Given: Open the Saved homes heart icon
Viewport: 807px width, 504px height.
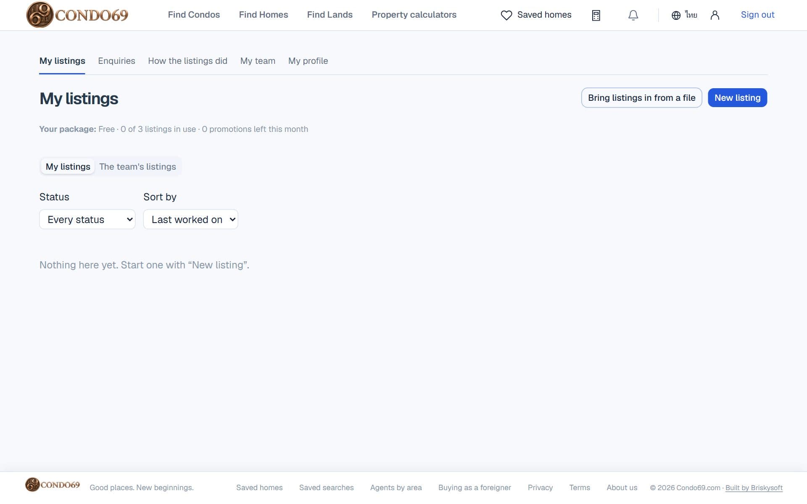Looking at the screenshot, I should (506, 15).
